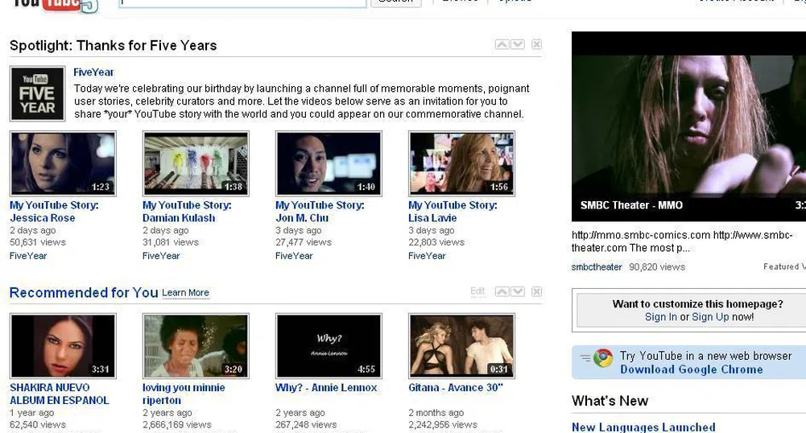This screenshot has width=806, height=433.
Task: Move Recommended for You module up
Action: coord(502,291)
